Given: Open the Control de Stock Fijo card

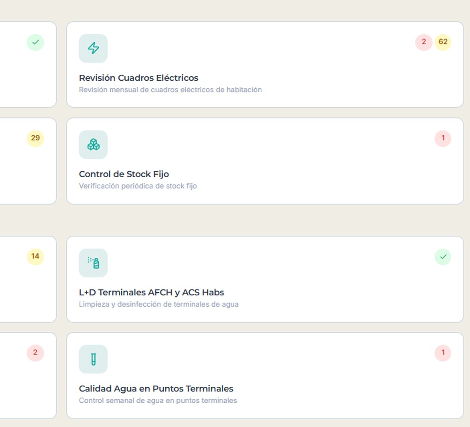Looking at the screenshot, I should pos(265,161).
